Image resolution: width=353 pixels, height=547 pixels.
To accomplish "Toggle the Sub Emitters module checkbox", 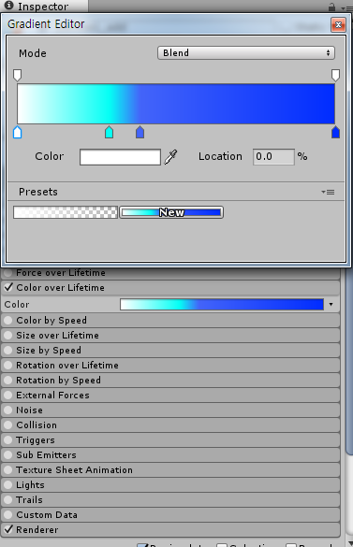I will coord(8,455).
